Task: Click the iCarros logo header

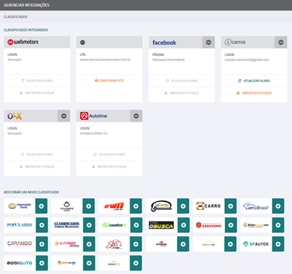Action: pos(235,42)
